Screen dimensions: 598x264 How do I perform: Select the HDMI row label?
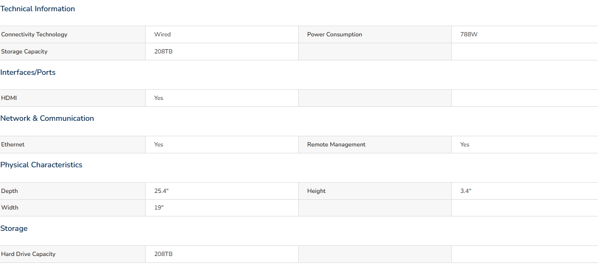click(9, 98)
